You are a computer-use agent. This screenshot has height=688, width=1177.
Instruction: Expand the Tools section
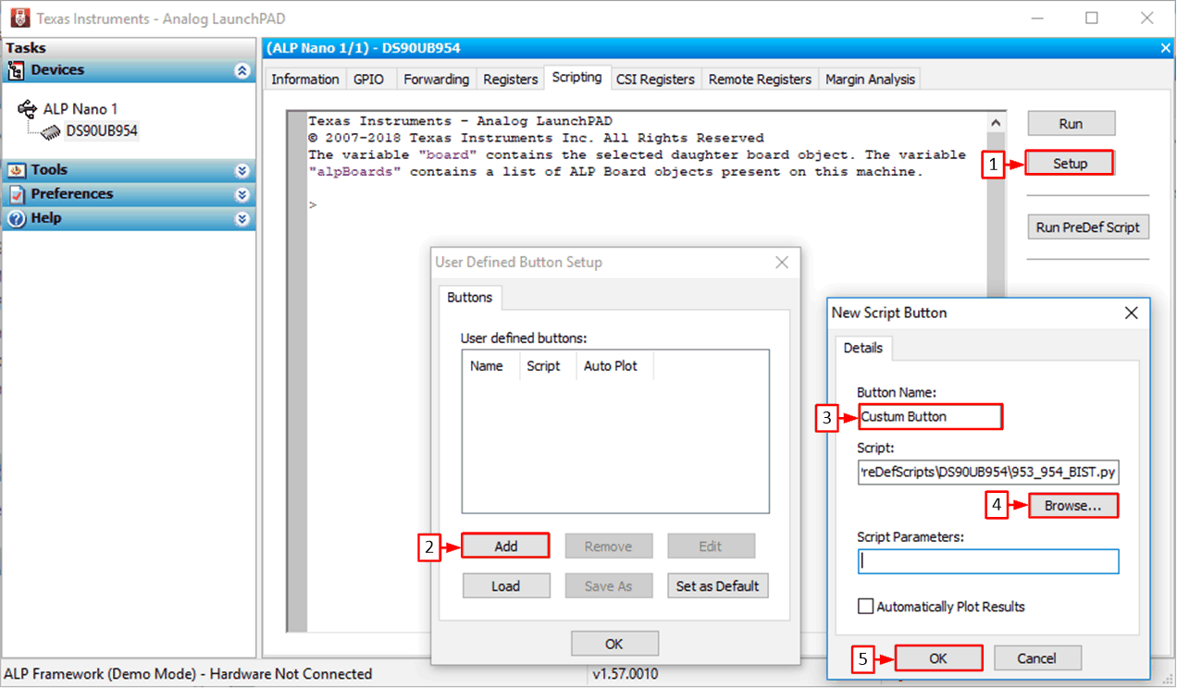pos(242,170)
